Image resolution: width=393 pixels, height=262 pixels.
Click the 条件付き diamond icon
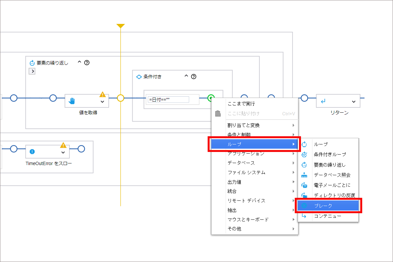tap(139, 77)
